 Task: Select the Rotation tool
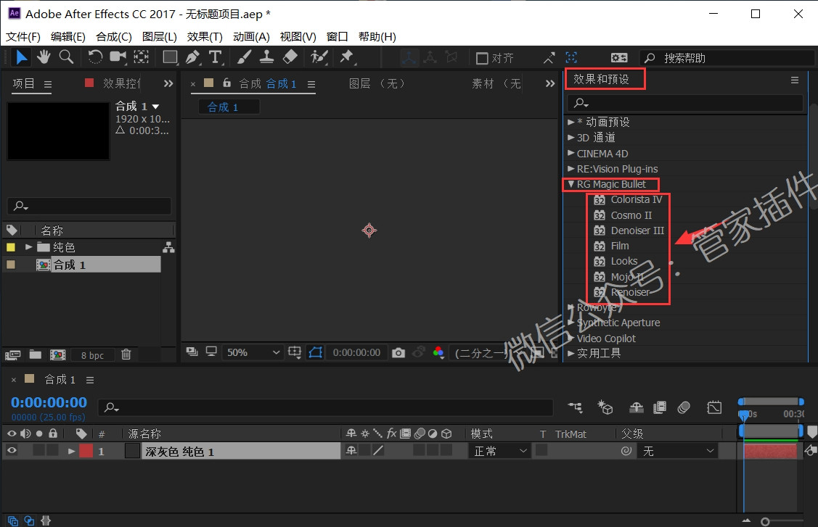click(x=95, y=57)
